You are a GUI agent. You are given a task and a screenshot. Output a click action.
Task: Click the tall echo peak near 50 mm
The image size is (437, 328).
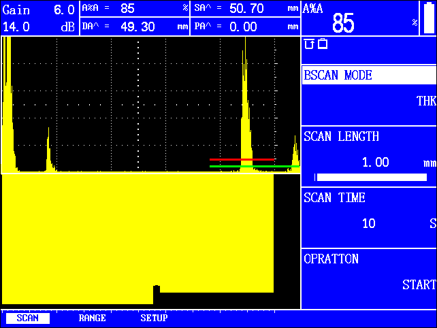coord(244,102)
